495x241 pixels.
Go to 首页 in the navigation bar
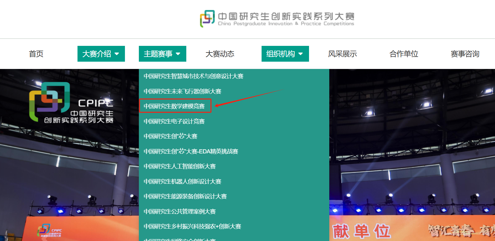(36, 54)
